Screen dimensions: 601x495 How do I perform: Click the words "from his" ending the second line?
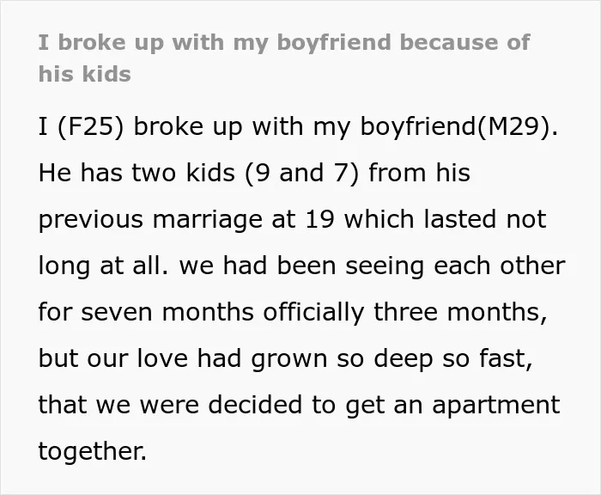coord(420,173)
